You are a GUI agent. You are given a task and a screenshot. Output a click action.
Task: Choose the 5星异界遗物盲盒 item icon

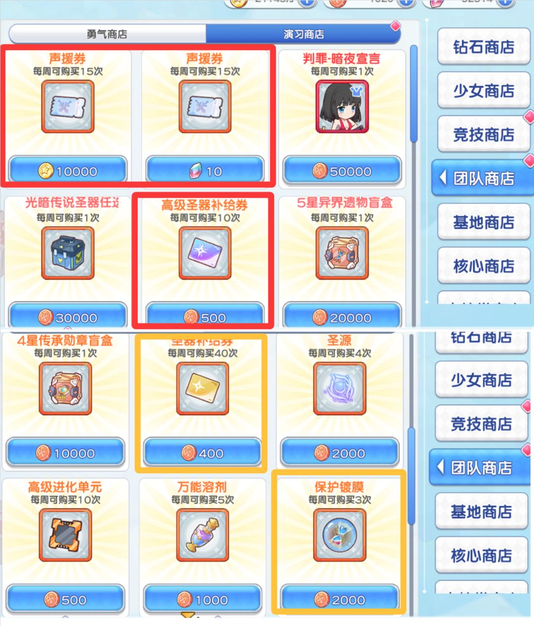(342, 253)
